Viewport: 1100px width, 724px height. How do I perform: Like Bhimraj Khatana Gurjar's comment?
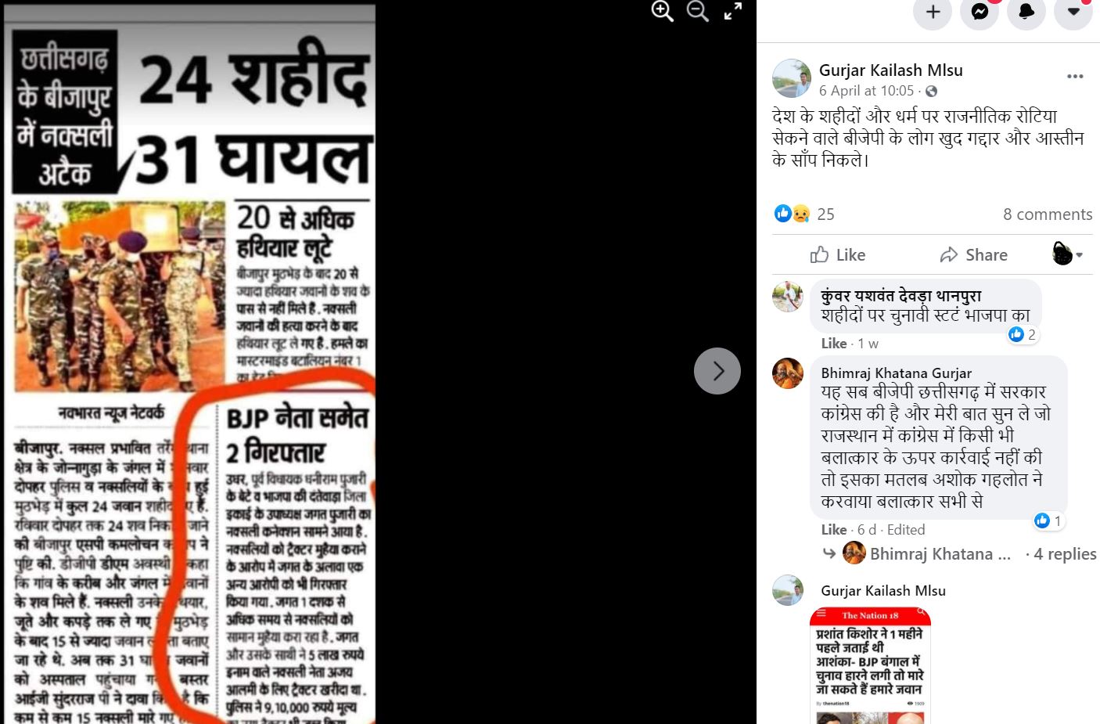(834, 530)
